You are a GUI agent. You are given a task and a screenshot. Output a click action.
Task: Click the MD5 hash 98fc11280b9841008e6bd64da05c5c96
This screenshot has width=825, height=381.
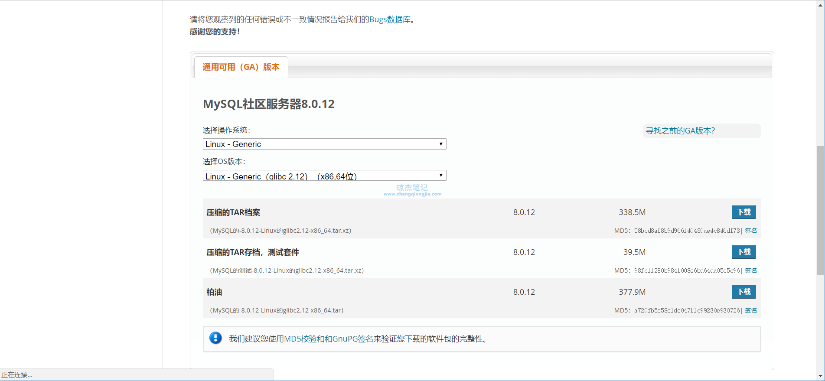tap(687, 270)
